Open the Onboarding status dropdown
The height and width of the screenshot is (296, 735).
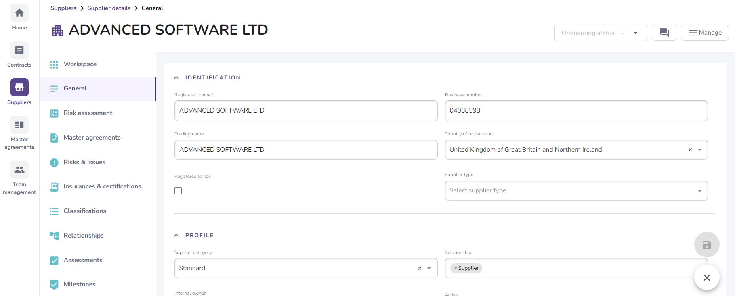click(x=601, y=33)
